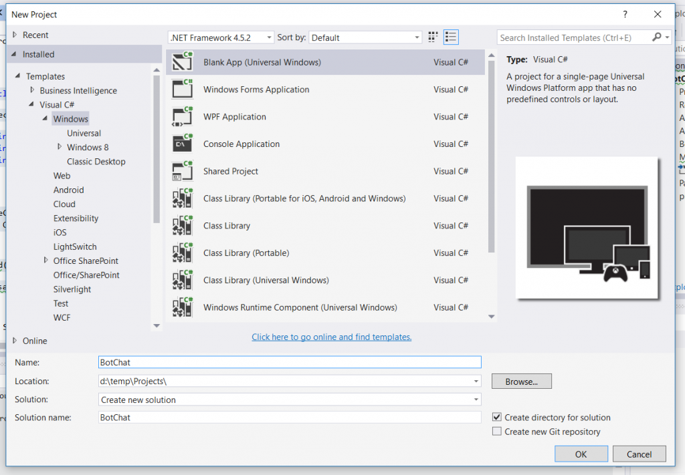
Task: Click the OK button
Action: click(581, 454)
